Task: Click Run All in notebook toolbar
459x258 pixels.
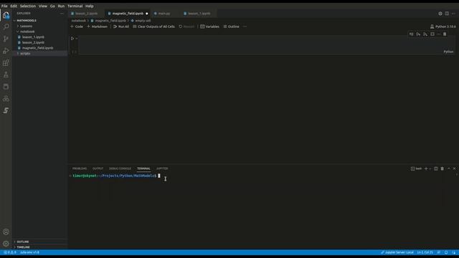Action: pyautogui.click(x=121, y=27)
